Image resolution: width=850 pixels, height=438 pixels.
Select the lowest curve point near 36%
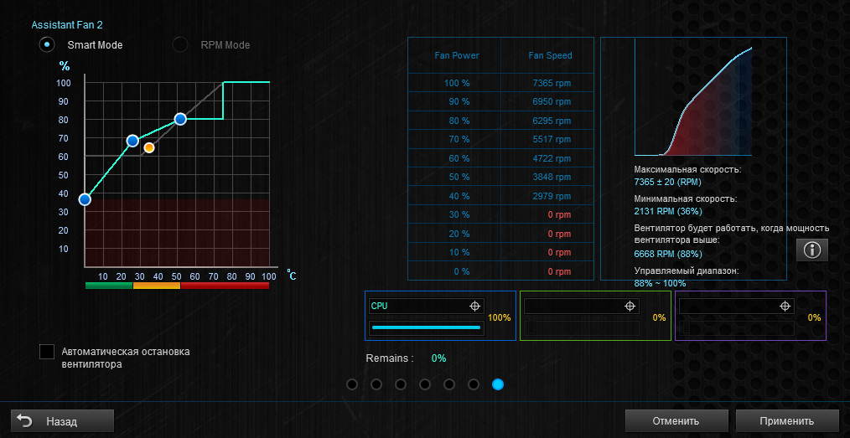85,199
